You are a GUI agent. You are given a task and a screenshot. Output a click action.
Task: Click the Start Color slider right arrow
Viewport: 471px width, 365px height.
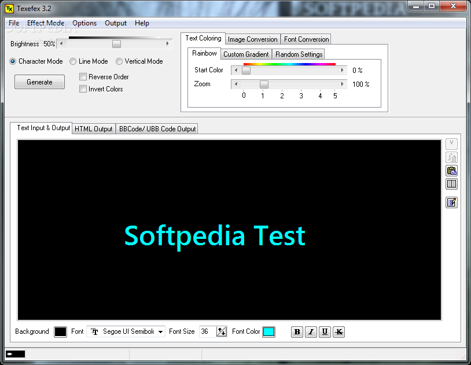342,71
